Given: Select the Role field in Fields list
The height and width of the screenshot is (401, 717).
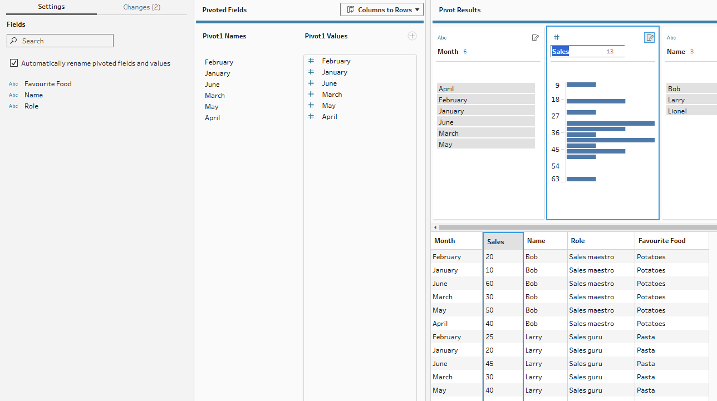Looking at the screenshot, I should (31, 106).
